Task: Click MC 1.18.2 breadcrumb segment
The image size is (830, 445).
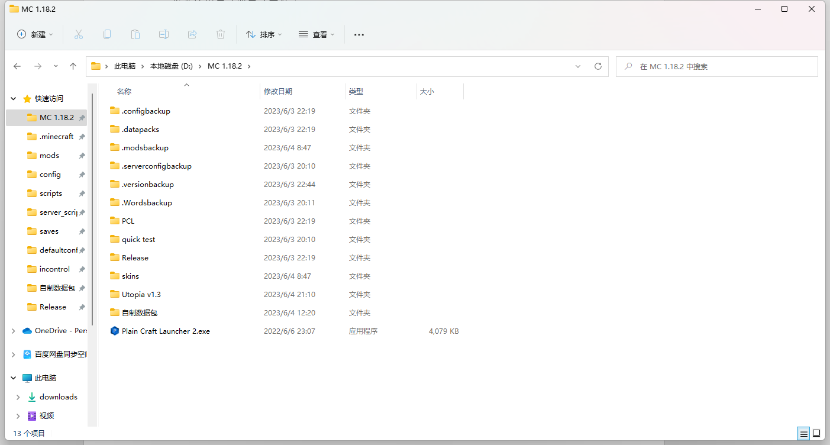Action: (225, 66)
